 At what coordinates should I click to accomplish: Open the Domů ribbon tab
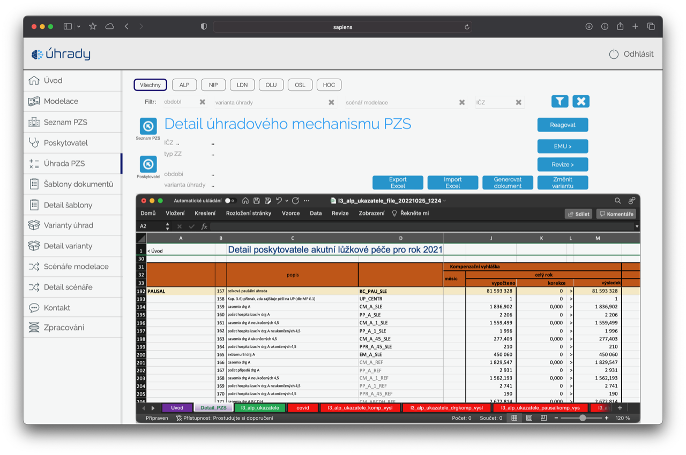point(148,213)
